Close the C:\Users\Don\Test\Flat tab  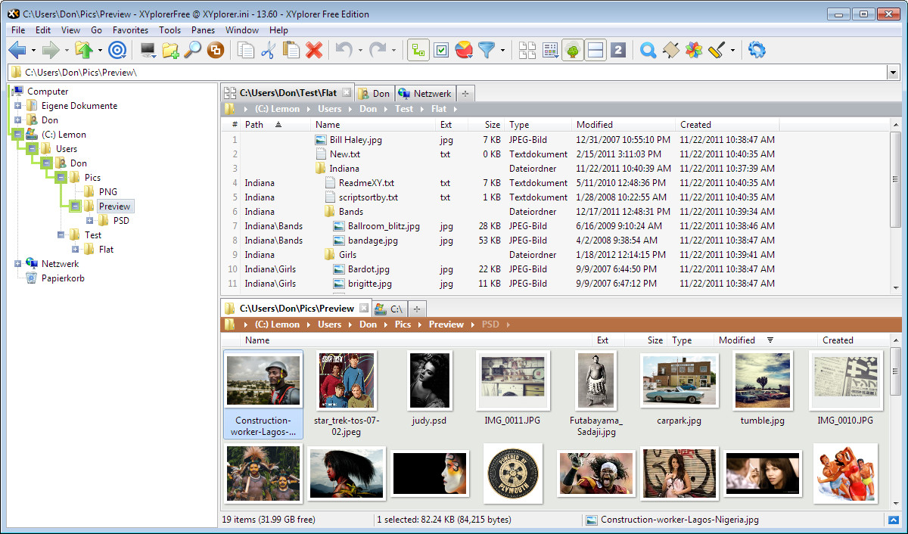point(346,93)
